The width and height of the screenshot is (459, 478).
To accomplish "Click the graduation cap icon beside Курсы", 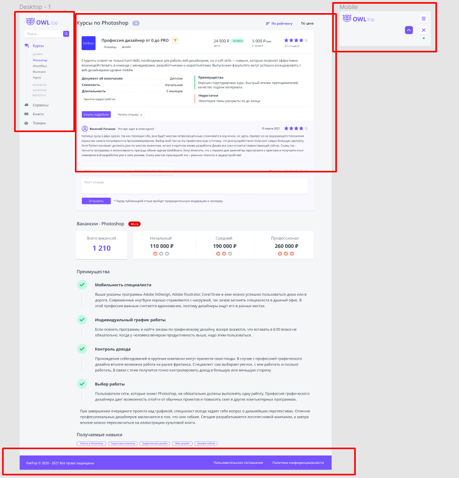I will pyautogui.click(x=27, y=46).
